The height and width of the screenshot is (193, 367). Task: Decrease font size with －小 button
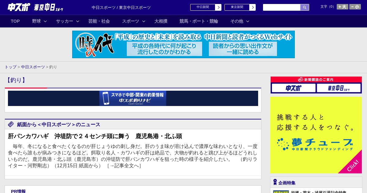pyautogui.click(x=355, y=7)
